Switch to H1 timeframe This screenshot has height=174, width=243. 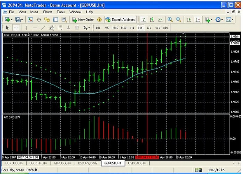point(132,28)
